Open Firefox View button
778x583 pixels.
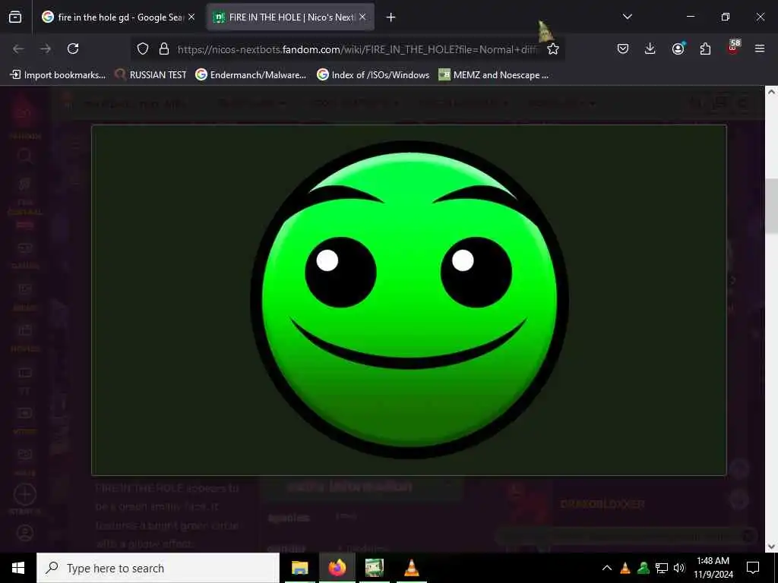(15, 17)
